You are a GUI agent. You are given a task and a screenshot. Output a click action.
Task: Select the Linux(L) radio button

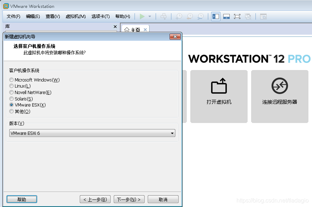tap(11, 86)
